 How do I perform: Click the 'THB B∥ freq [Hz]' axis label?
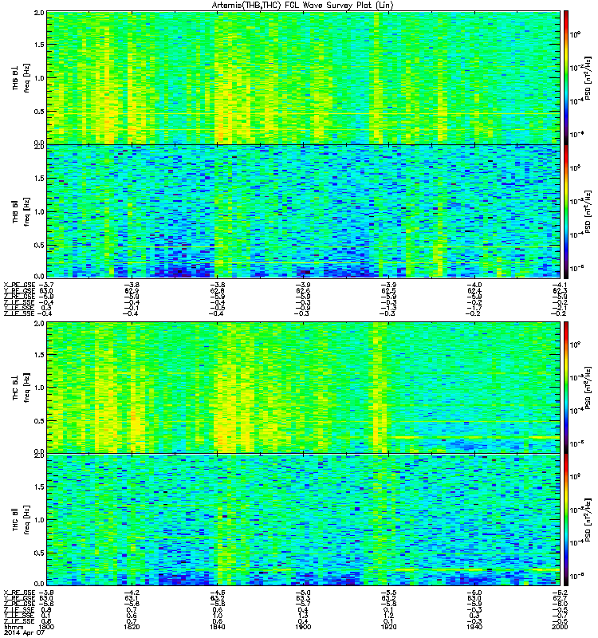[22, 211]
